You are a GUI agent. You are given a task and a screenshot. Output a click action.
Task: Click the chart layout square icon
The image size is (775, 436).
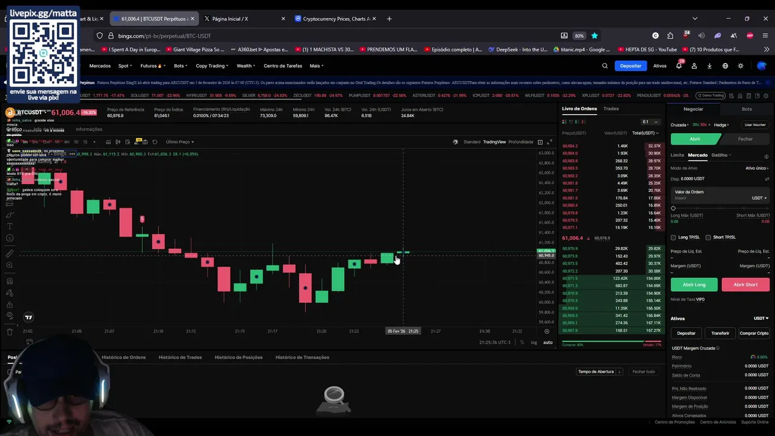tap(540, 142)
